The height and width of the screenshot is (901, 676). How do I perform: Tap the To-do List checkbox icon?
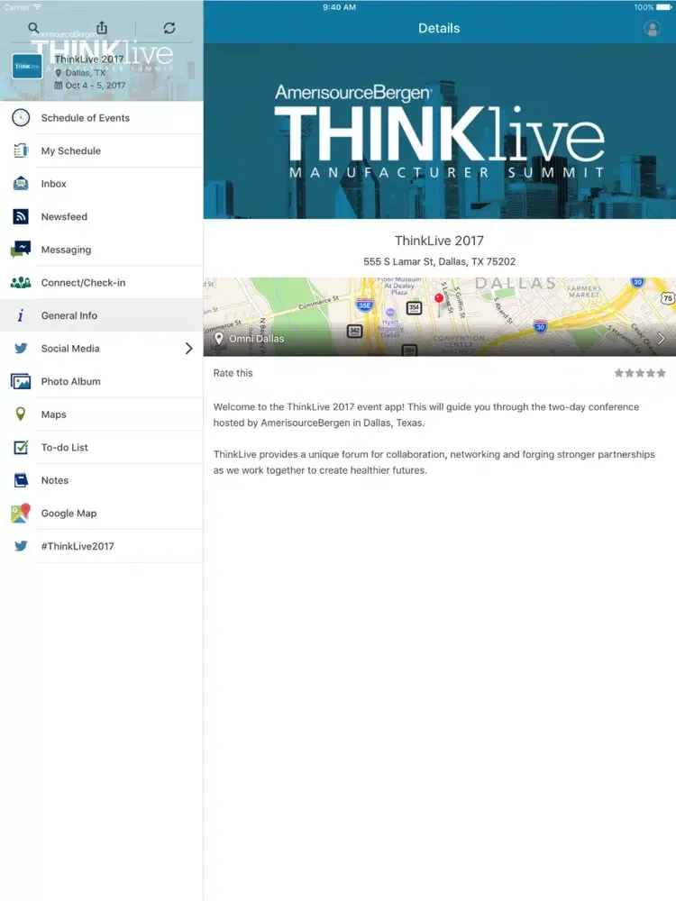tap(21, 447)
